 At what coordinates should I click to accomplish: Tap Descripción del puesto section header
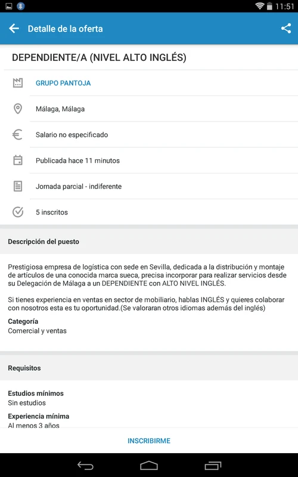click(149, 241)
